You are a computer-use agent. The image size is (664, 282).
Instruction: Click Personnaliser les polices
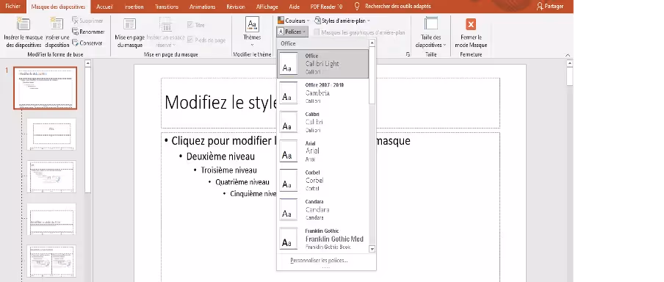click(x=319, y=261)
